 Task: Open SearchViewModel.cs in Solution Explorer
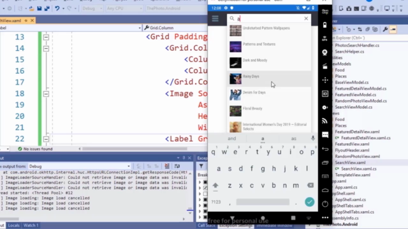[x=353, y=107]
